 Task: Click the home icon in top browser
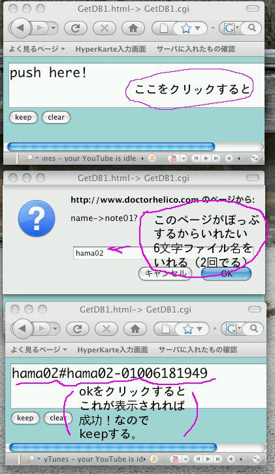pos(133,28)
